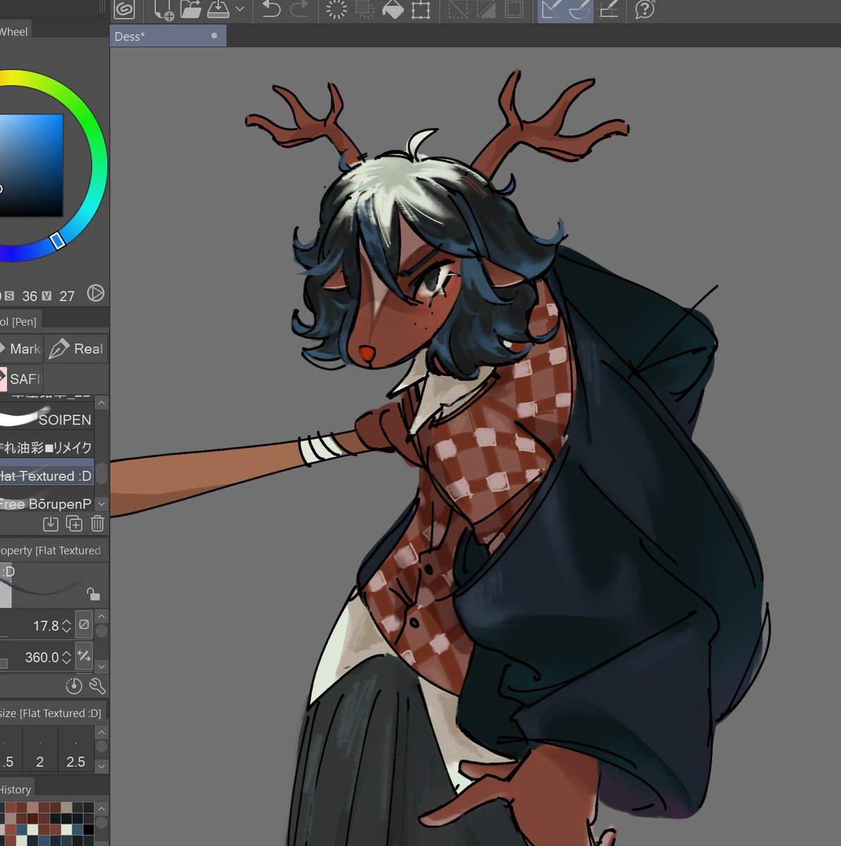Close the Dess* tab via dot indicator
Image resolution: width=841 pixels, height=846 pixels.
tap(214, 35)
